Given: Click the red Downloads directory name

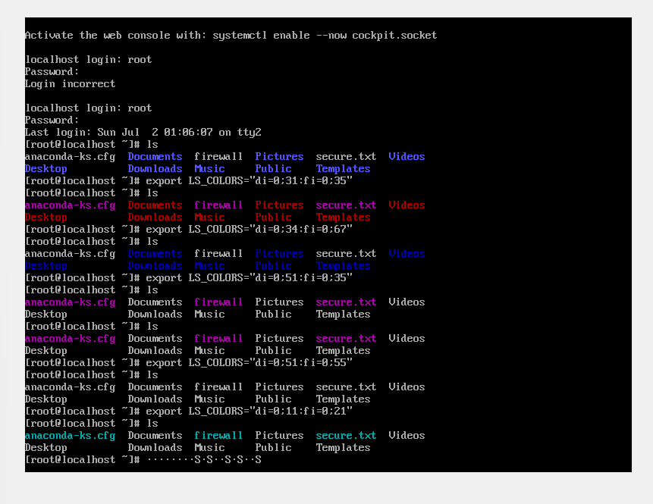Looking at the screenshot, I should (155, 217).
